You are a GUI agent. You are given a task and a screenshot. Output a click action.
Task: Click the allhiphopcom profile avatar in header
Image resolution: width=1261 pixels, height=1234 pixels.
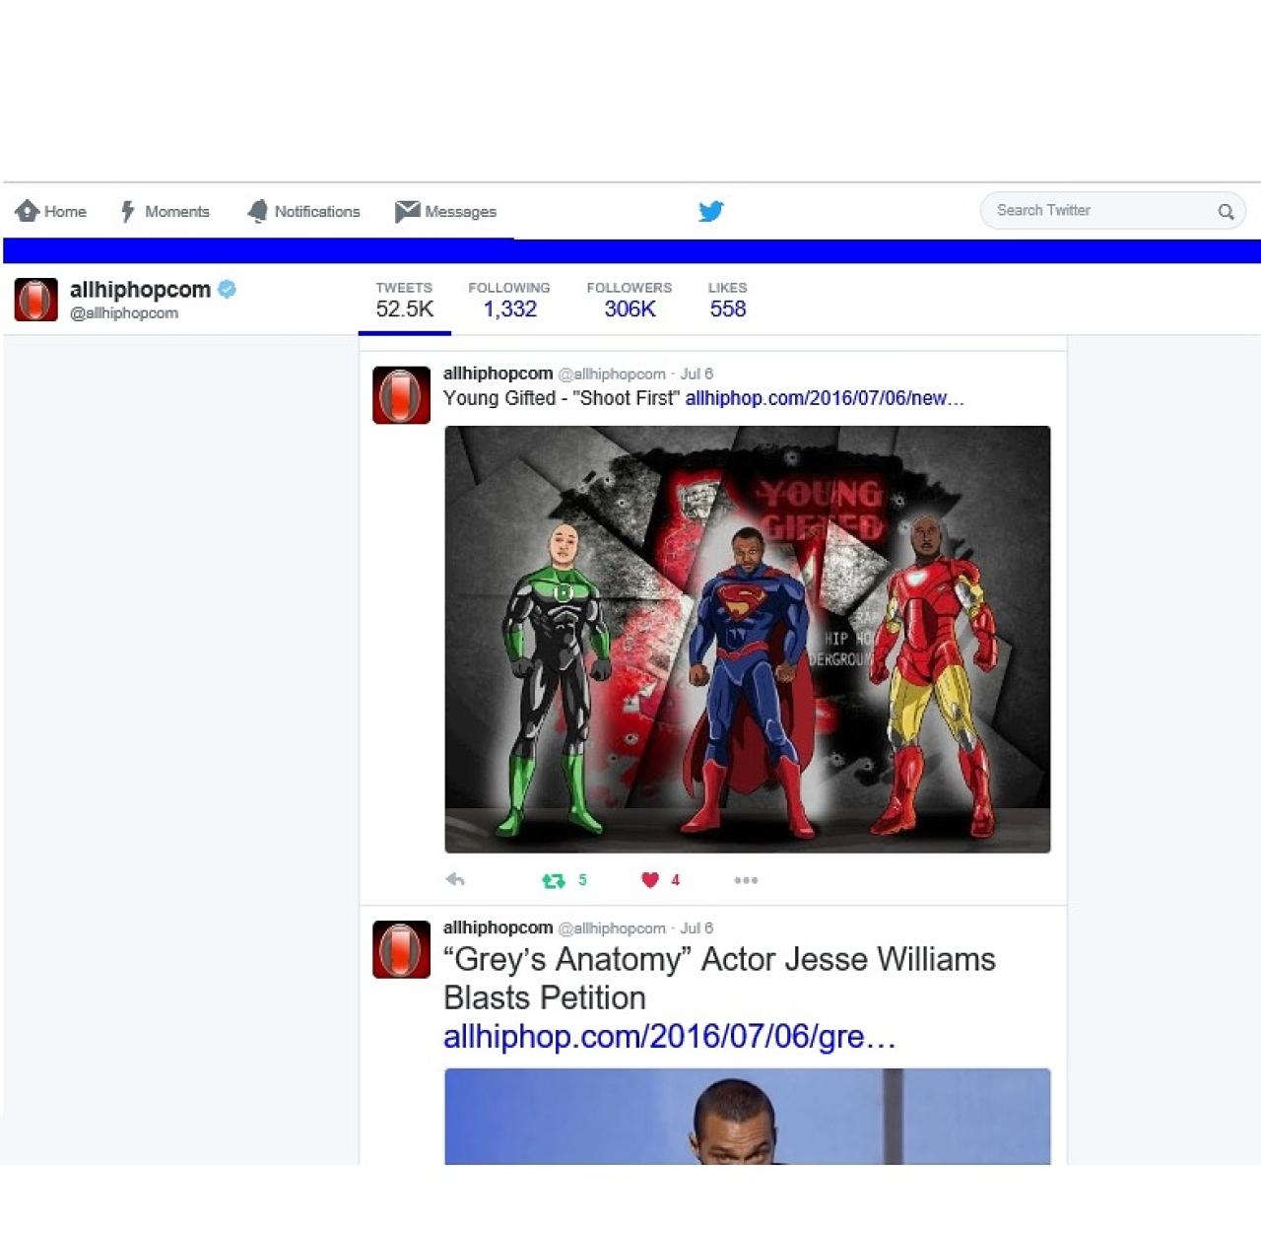36,300
